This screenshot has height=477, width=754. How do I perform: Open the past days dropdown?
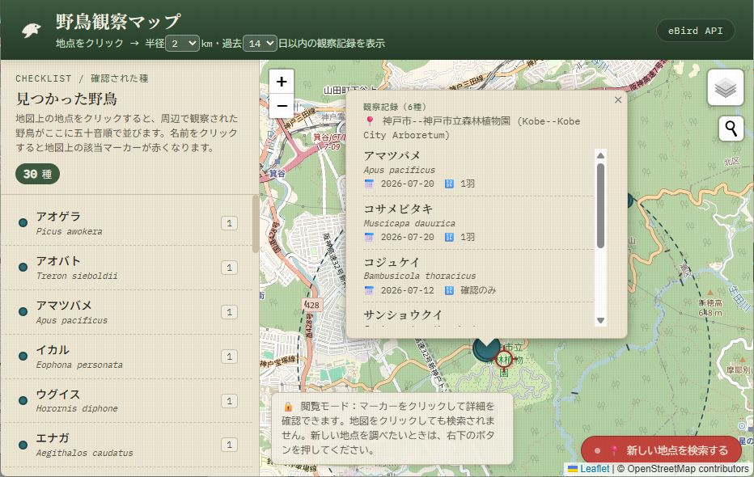click(x=260, y=43)
